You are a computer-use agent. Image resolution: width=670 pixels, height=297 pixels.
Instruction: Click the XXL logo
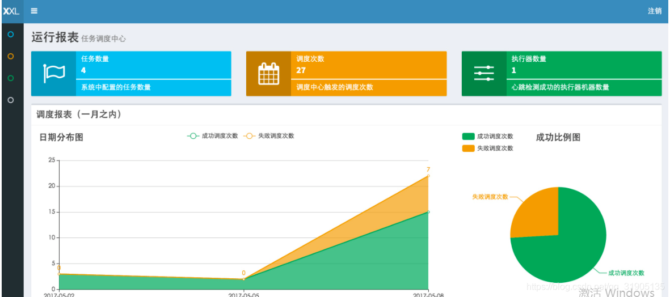(x=11, y=11)
